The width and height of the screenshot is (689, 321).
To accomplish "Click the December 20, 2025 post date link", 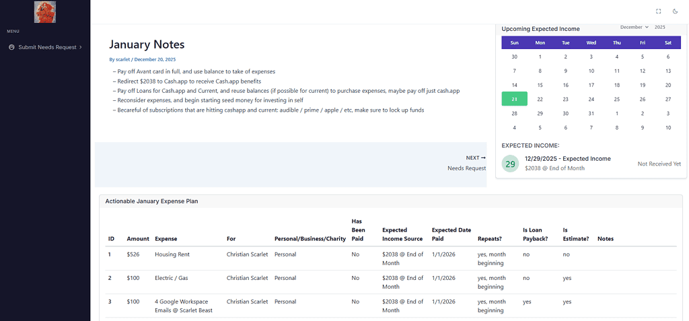I will (155, 59).
